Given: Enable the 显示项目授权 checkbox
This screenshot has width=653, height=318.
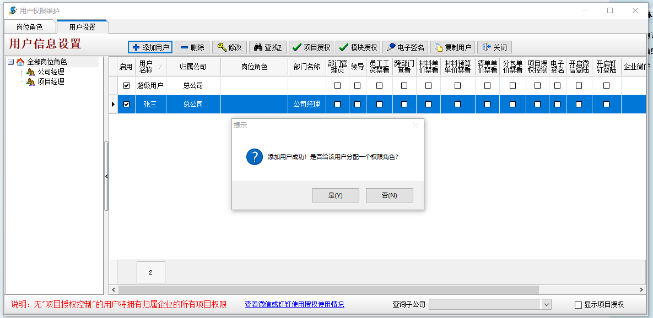Looking at the screenshot, I should 578,305.
